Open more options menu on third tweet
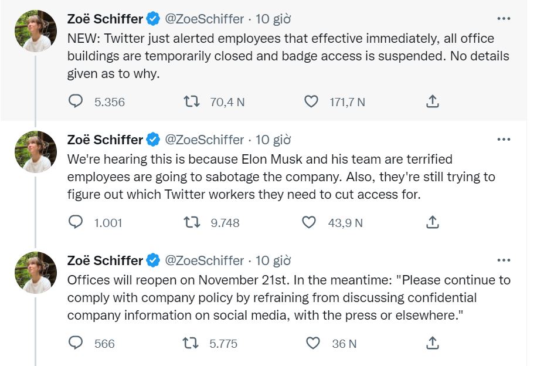This screenshot has width=537, height=366. click(504, 260)
